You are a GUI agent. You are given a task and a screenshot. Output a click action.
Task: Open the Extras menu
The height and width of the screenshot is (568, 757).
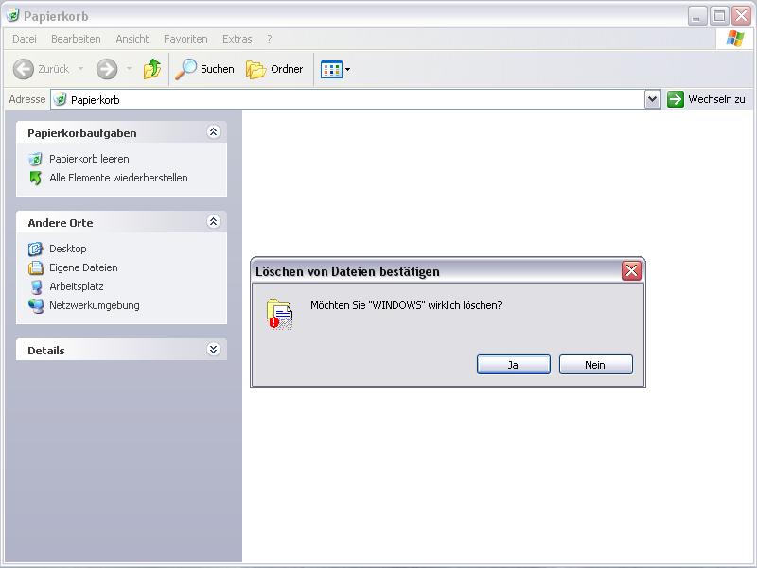(x=237, y=39)
